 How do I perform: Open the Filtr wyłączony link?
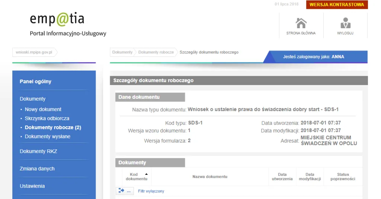151,191
